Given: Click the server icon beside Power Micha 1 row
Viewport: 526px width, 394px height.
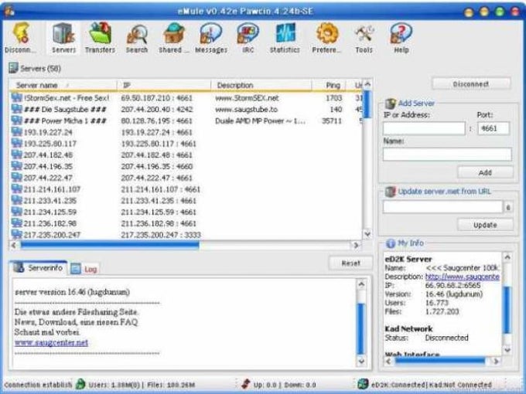Looking at the screenshot, I should click(17, 121).
